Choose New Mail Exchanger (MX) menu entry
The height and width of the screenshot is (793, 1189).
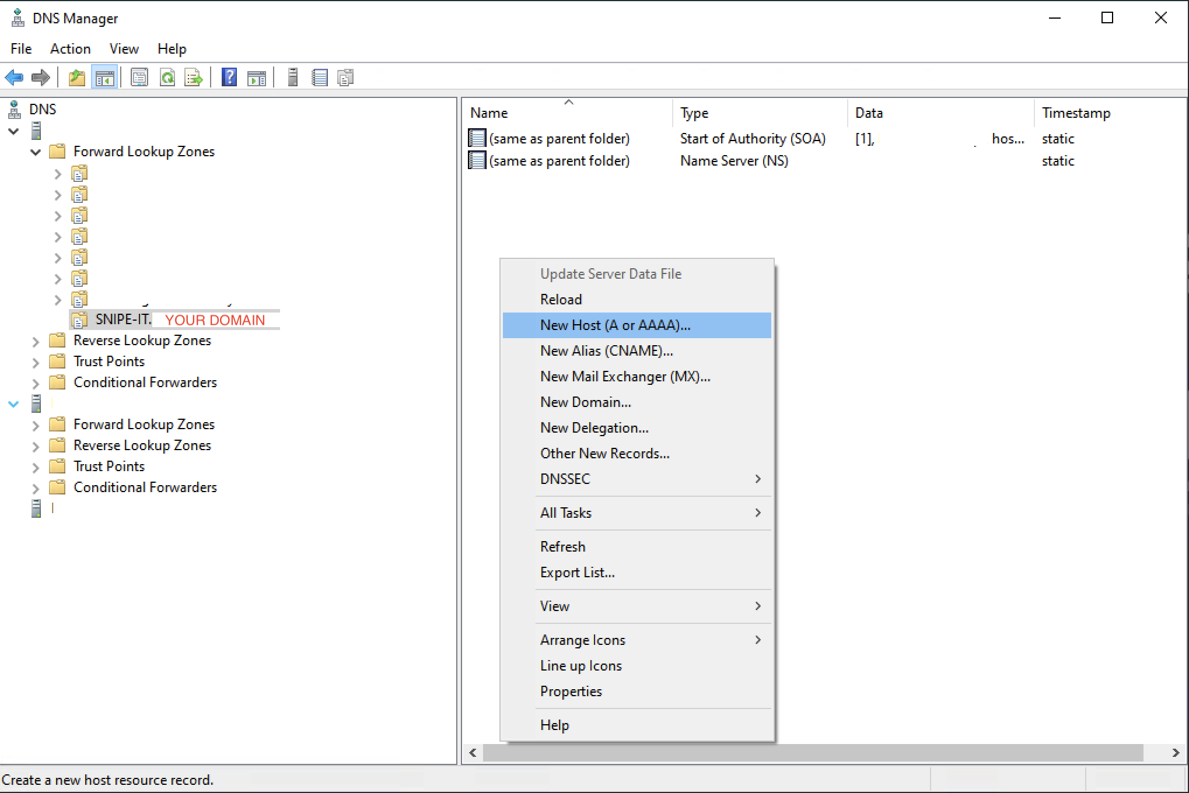tap(637, 377)
